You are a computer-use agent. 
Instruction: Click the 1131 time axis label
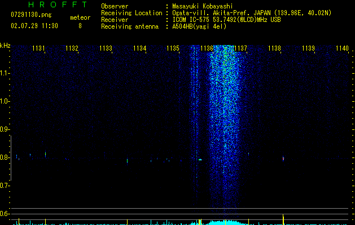click(38, 48)
